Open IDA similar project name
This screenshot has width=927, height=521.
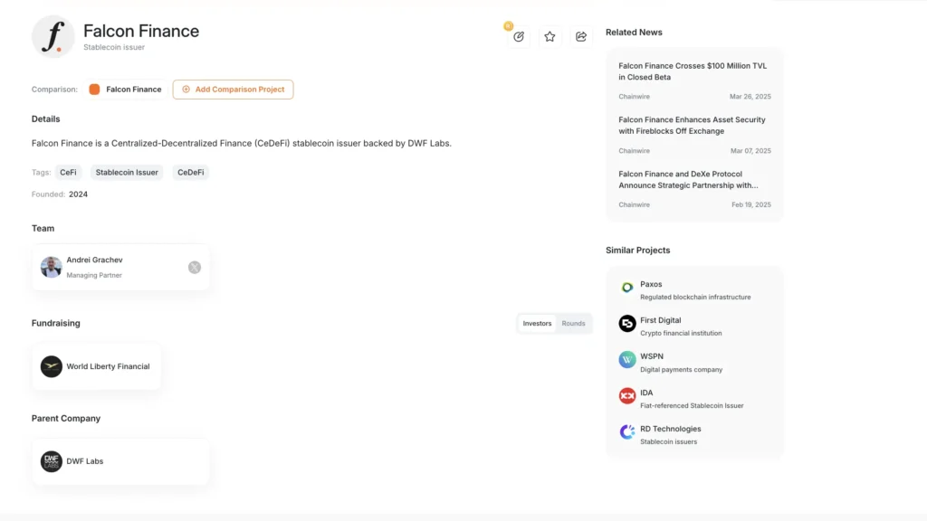646,393
